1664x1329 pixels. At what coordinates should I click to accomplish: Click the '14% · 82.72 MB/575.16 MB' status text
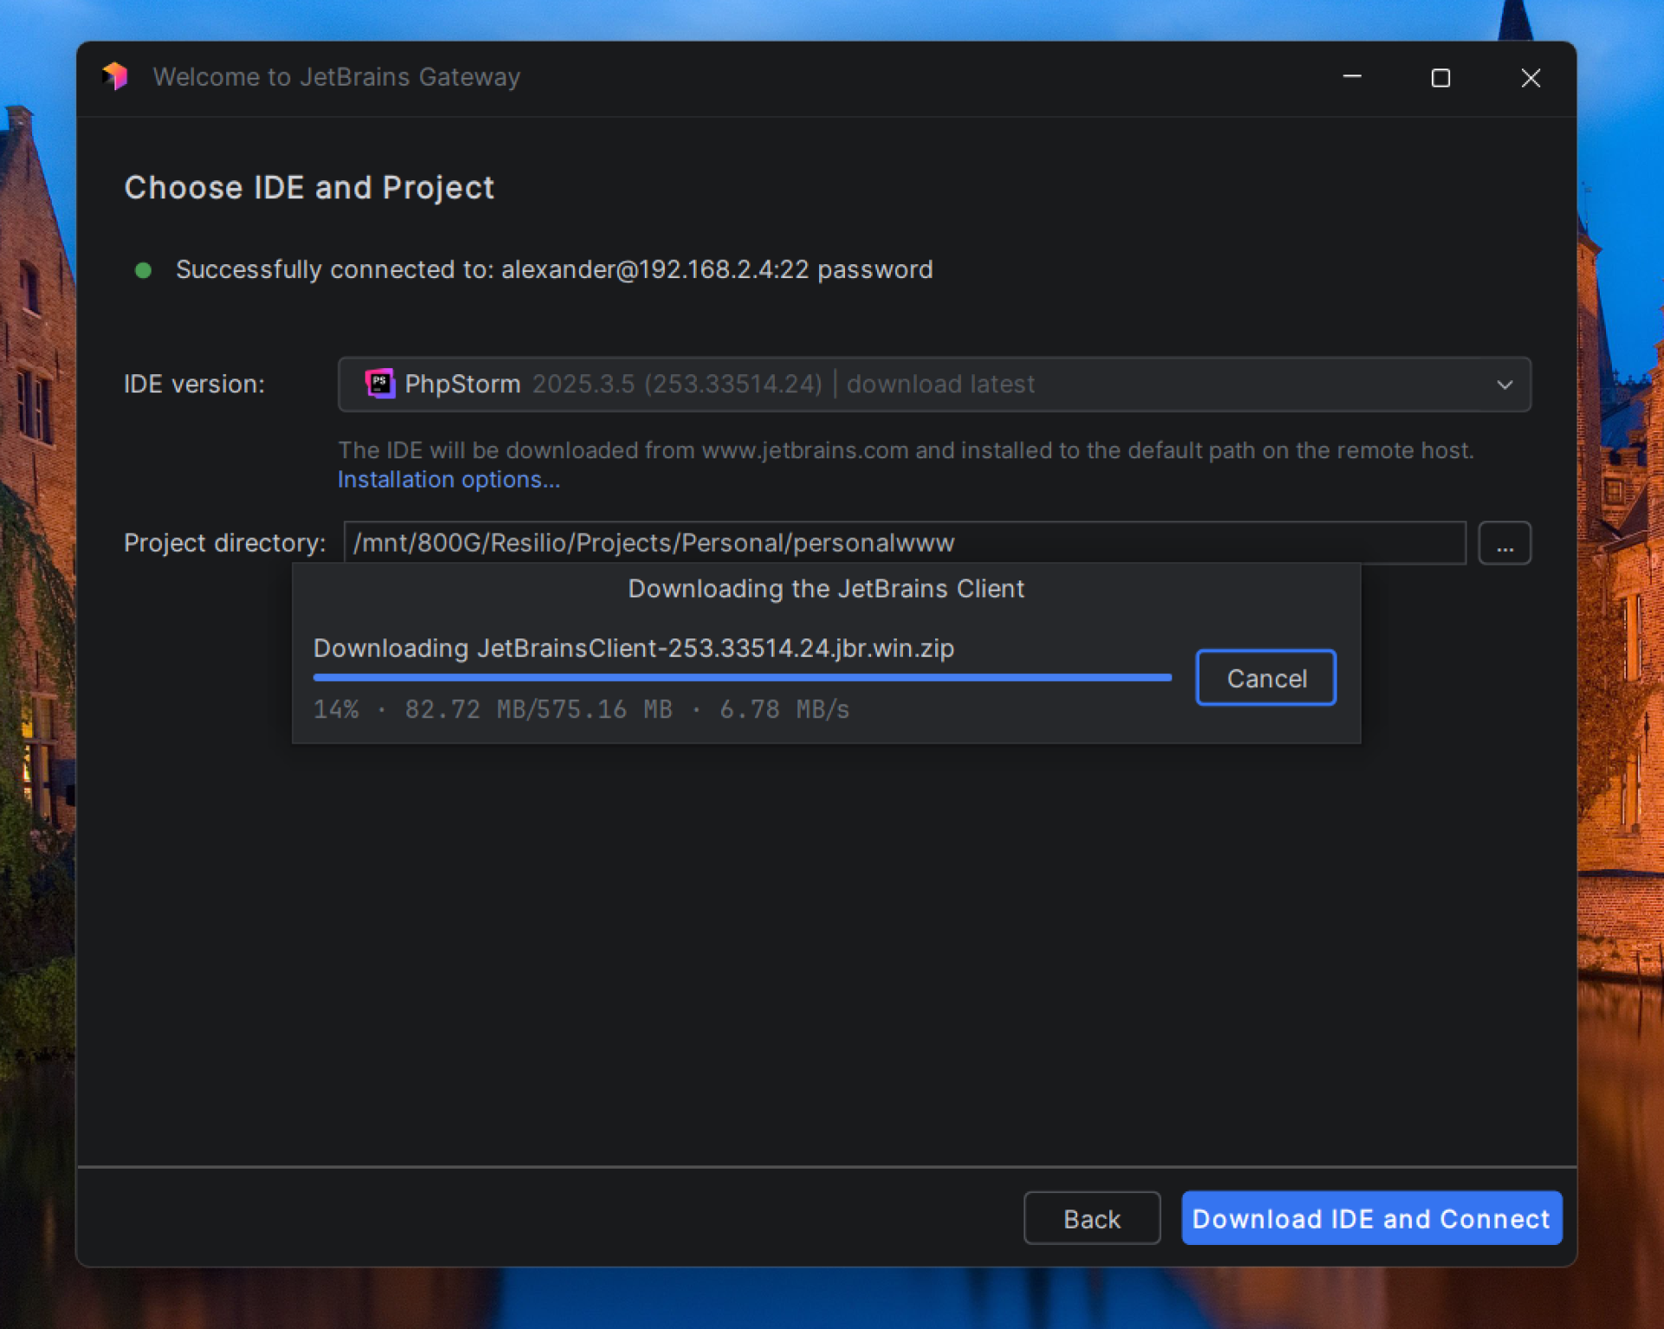tap(581, 710)
